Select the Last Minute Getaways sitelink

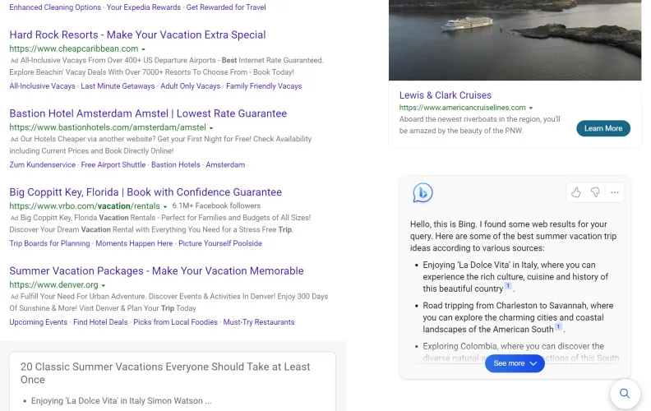118,86
